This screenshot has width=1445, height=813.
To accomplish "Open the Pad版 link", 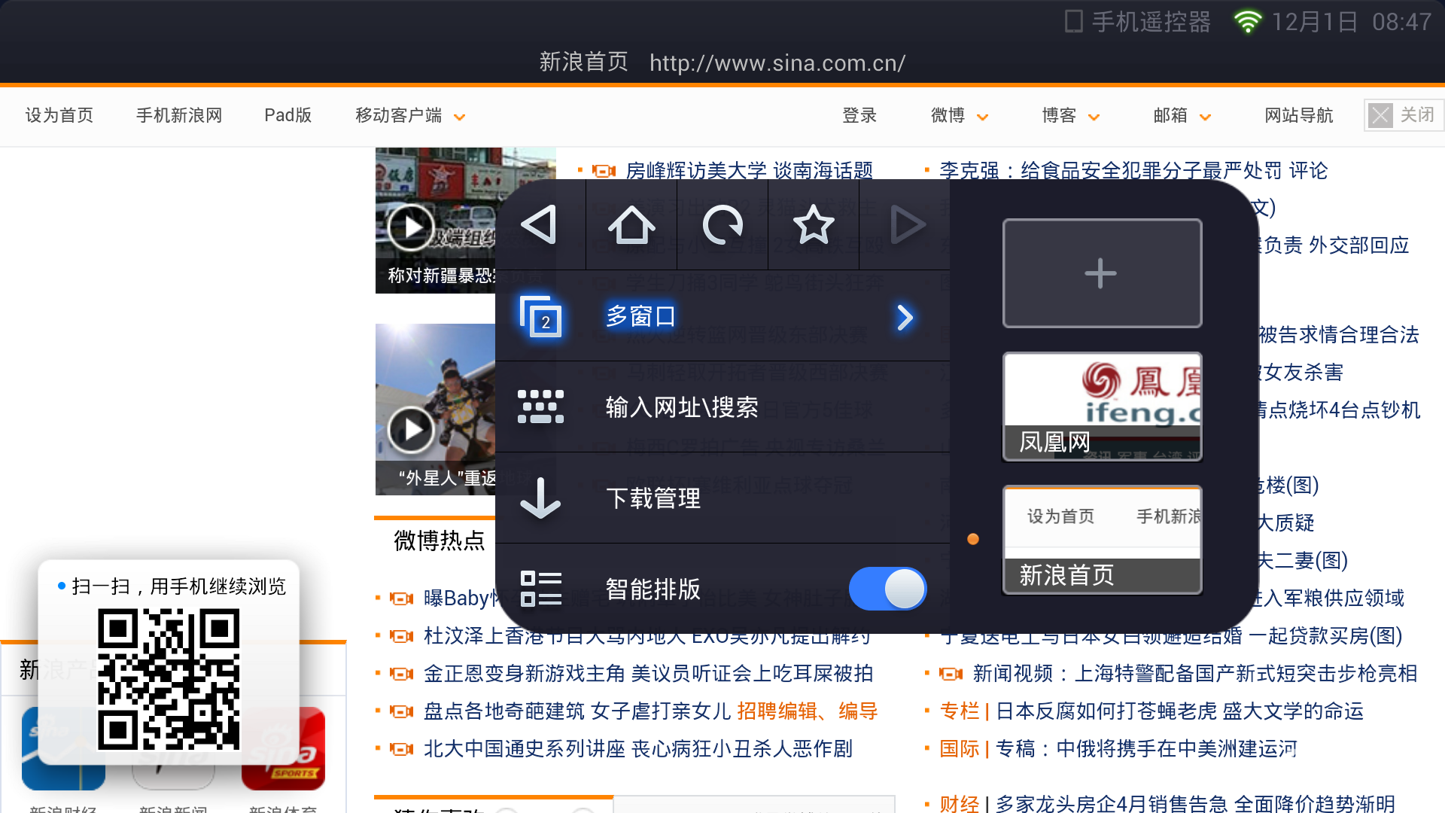I will coord(287,115).
